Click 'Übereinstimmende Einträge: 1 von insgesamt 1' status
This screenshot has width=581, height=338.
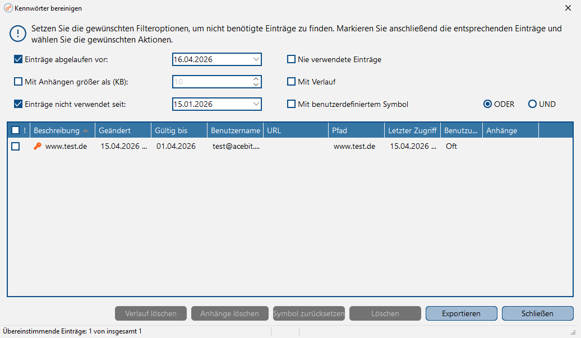coord(72,331)
